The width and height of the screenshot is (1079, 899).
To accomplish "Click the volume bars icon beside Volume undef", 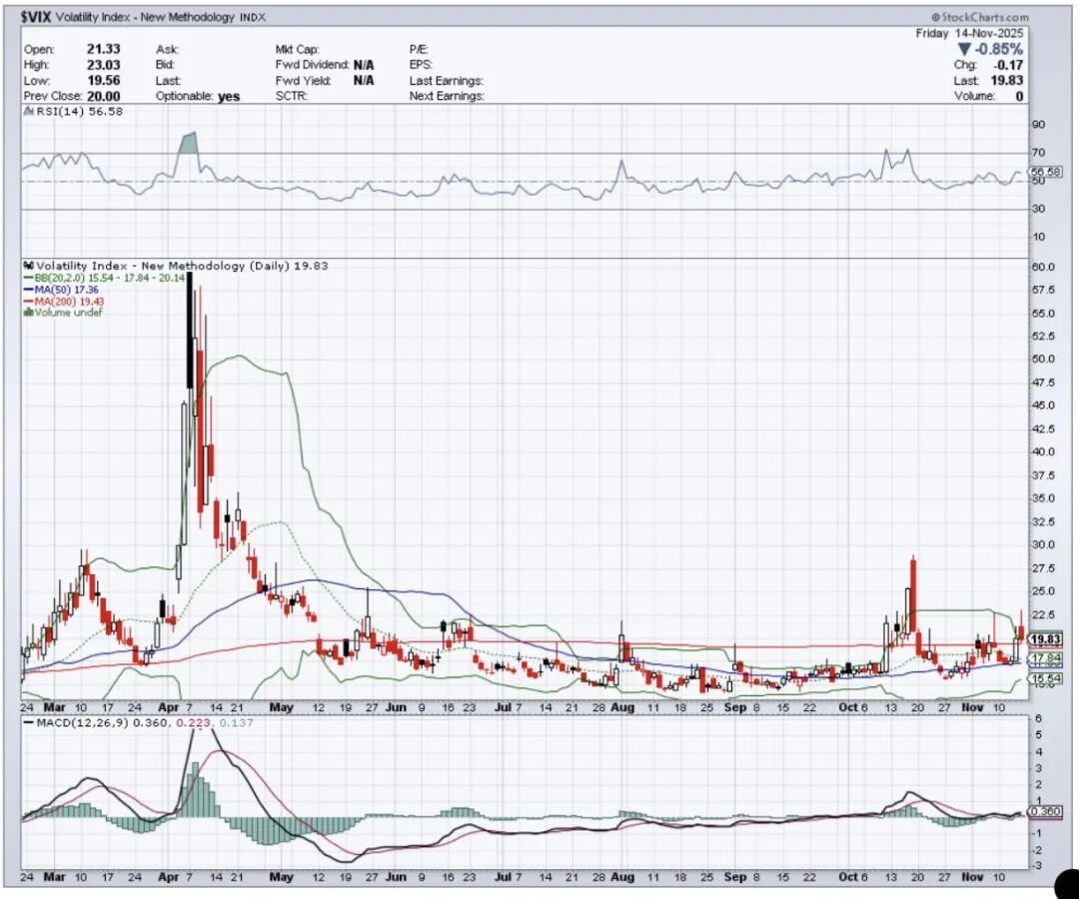I will [28, 312].
